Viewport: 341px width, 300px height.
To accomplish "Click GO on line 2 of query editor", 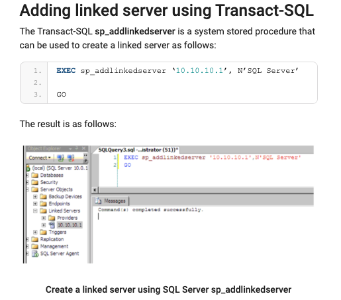I will (x=127, y=165).
